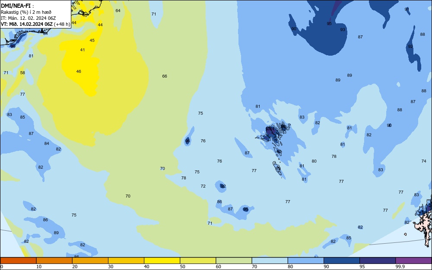Select the 30–40 amber legend segment
The width and height of the screenshot is (432, 270).
tap(126, 261)
